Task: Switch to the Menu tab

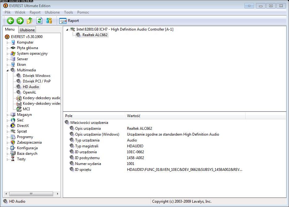Action: coord(10,29)
